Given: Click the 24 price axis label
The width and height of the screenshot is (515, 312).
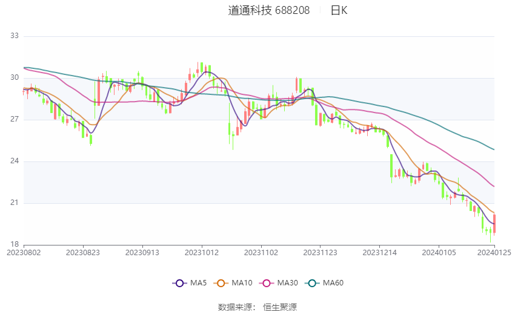Looking at the screenshot, I should (x=15, y=161).
